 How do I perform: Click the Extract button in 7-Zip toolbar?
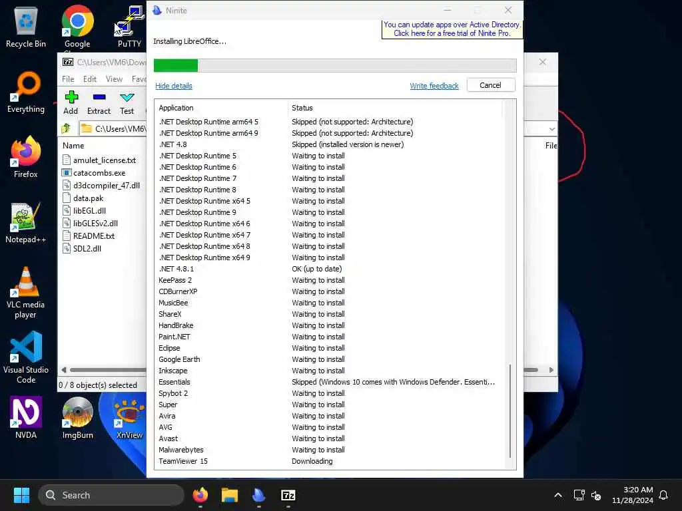click(99, 103)
